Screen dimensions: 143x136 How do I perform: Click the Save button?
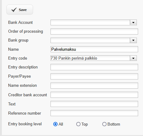[x=20, y=10]
